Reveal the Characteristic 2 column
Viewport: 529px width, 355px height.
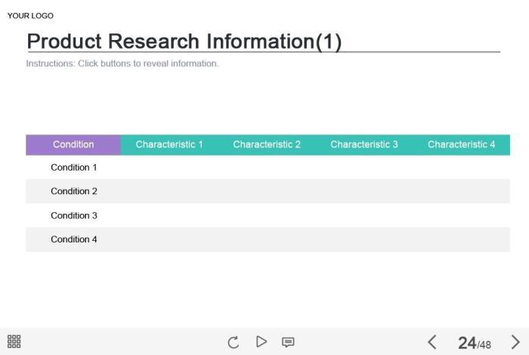click(267, 144)
